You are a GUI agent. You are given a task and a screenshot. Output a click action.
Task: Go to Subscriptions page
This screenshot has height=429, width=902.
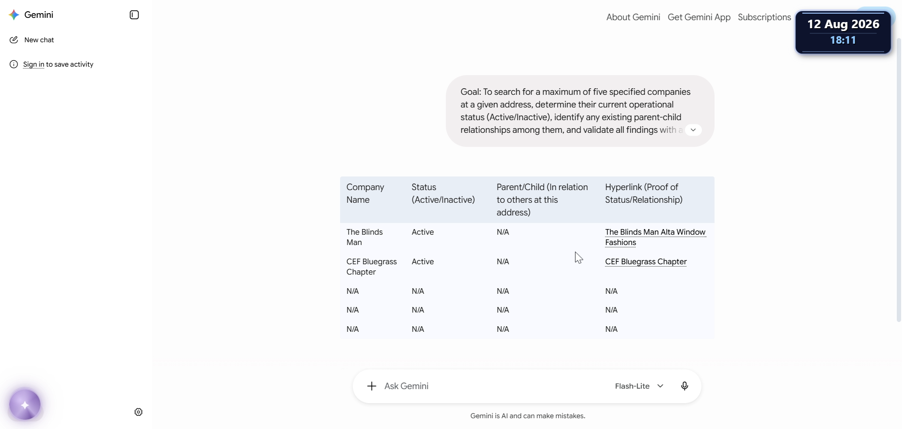[x=764, y=17]
